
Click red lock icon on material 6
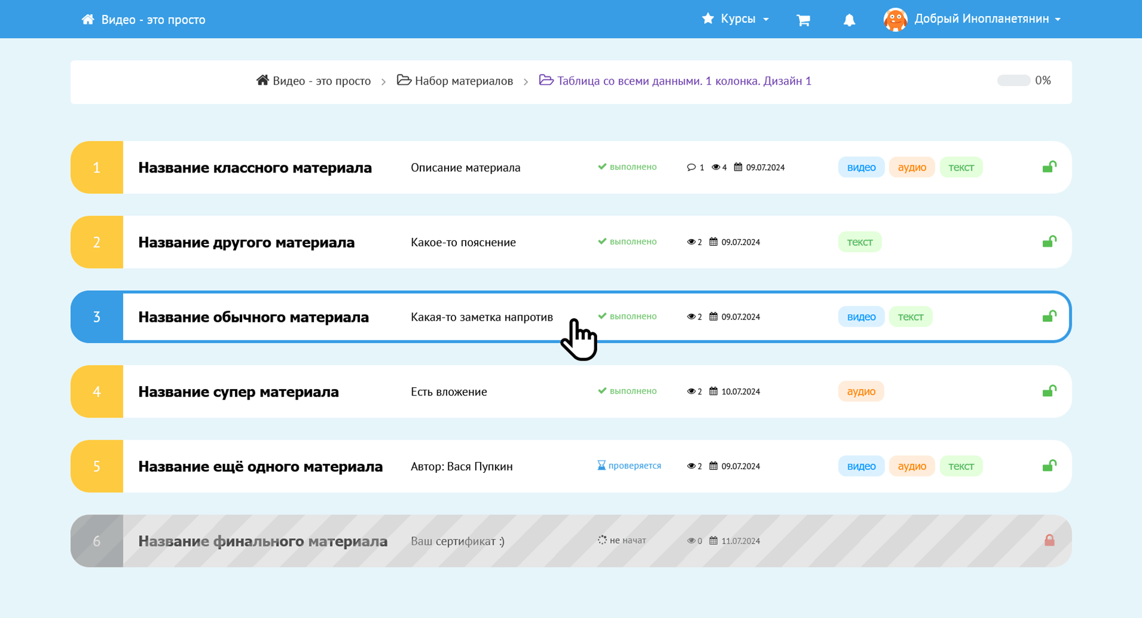1049,540
